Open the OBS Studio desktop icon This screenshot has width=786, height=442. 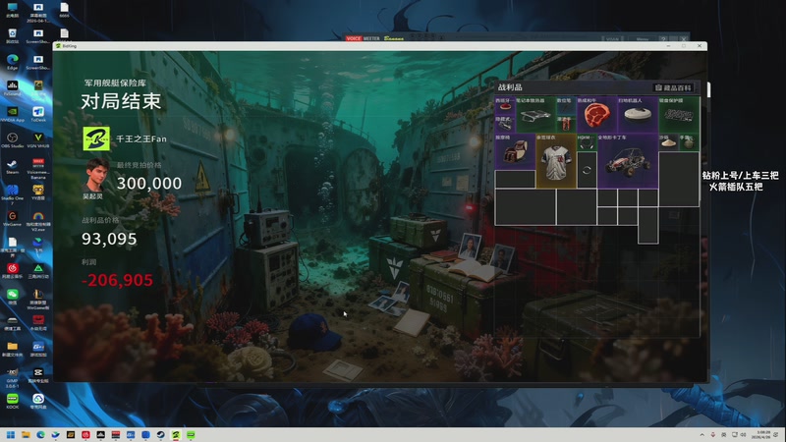(12, 139)
